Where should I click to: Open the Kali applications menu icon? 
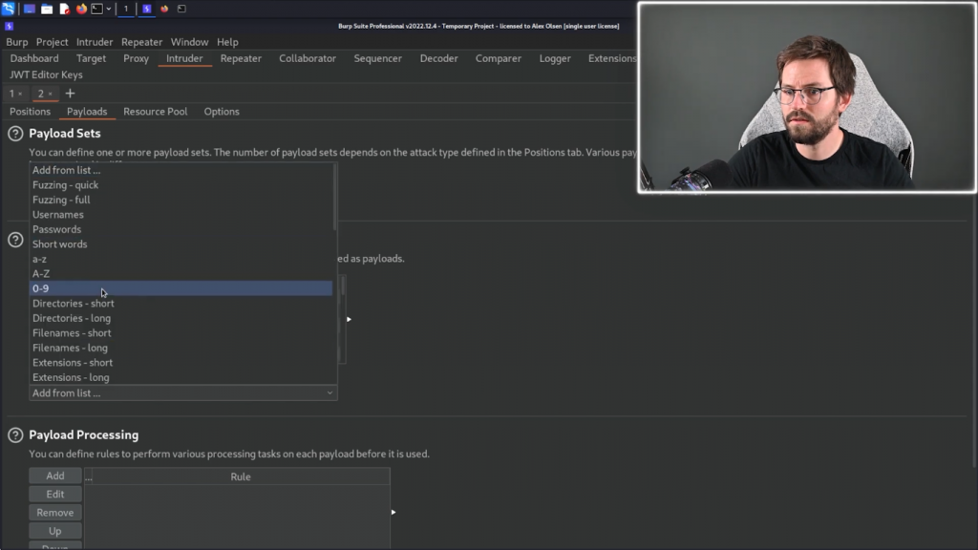pos(8,8)
